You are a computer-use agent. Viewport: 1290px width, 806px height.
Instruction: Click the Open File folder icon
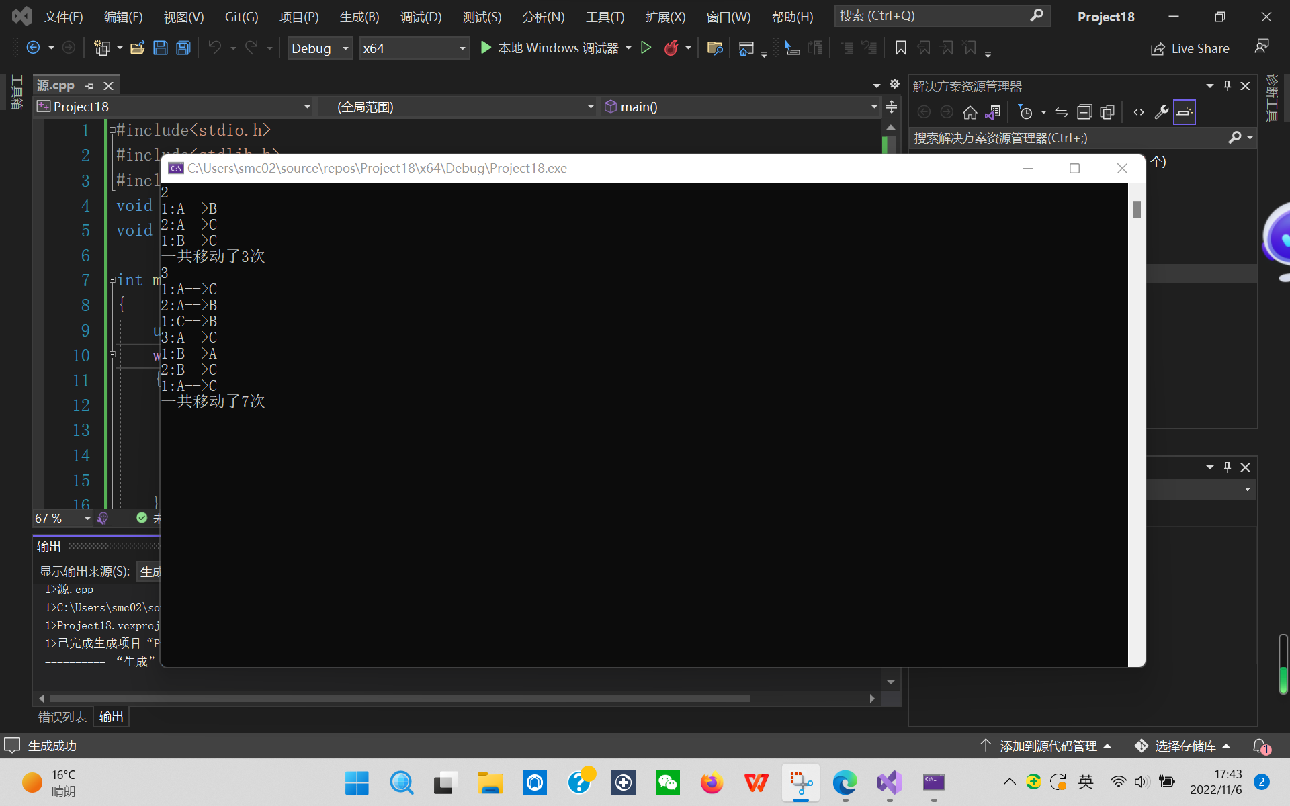(x=138, y=48)
